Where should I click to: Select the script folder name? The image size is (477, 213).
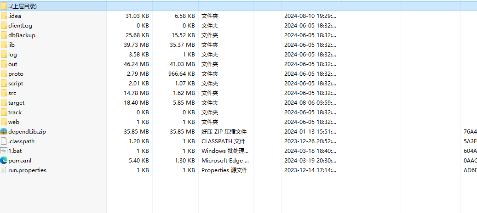coord(16,84)
